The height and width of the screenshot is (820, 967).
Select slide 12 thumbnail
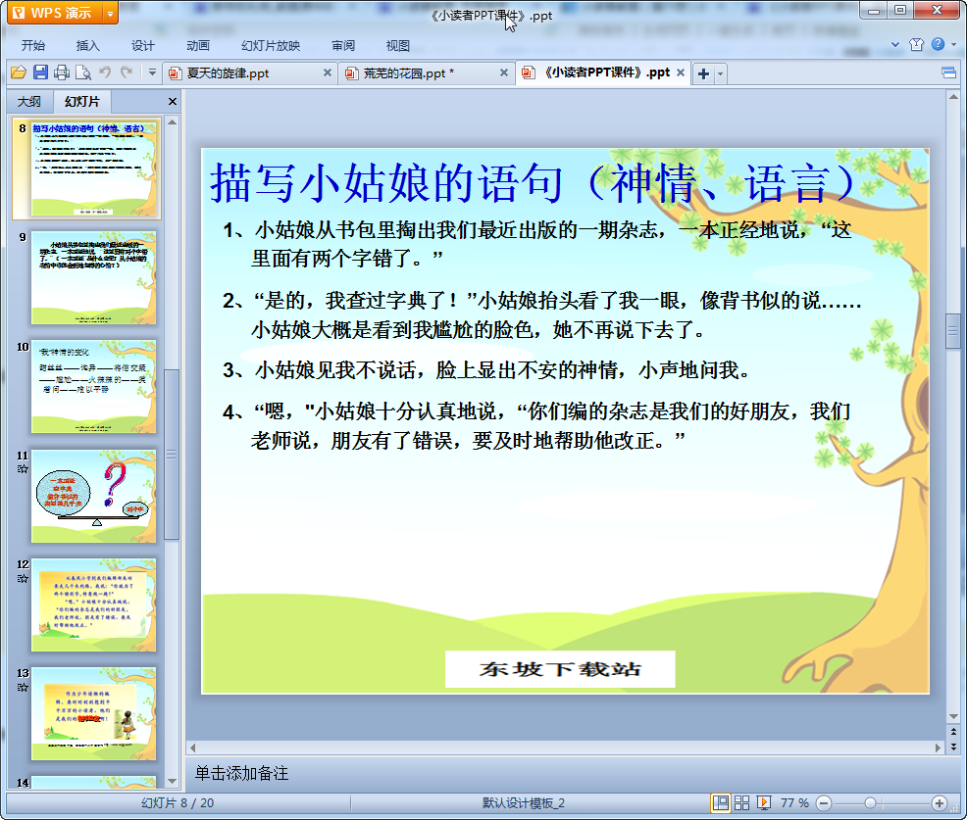pos(94,605)
